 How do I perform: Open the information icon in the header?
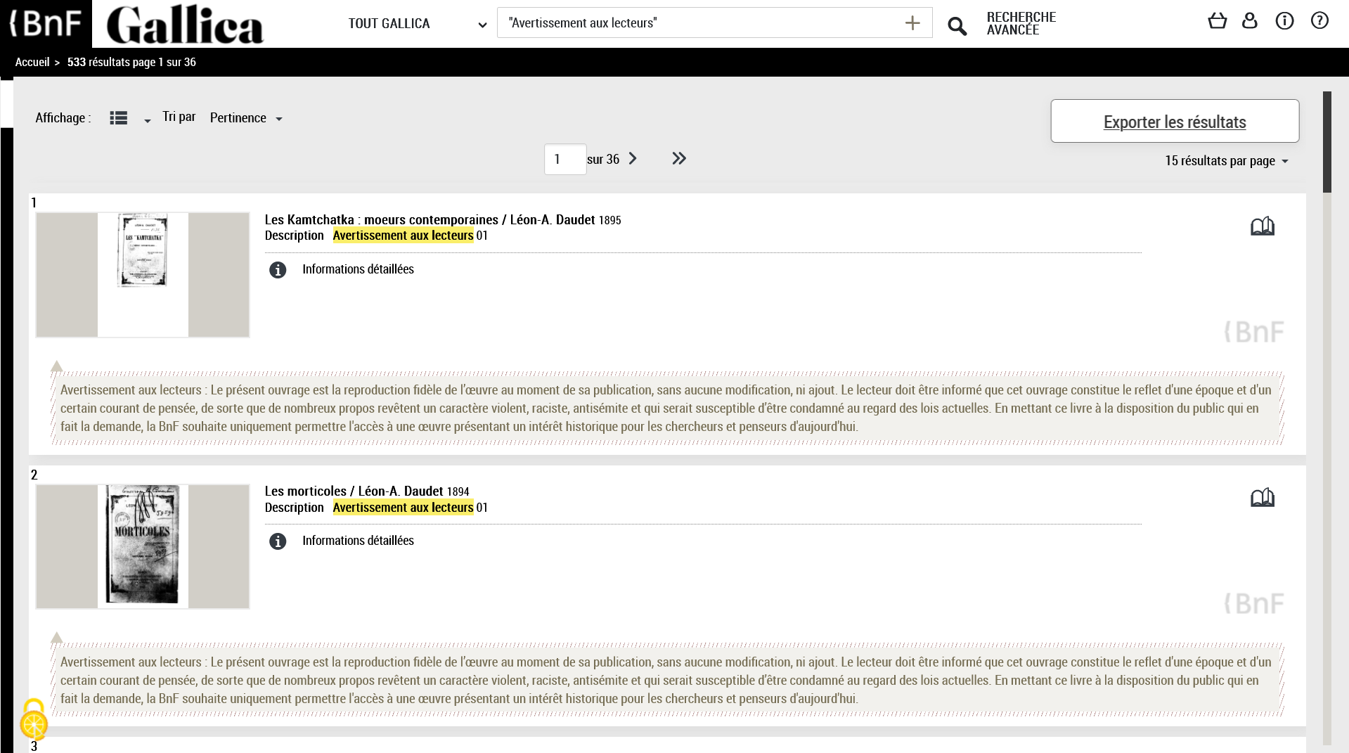click(x=1284, y=21)
